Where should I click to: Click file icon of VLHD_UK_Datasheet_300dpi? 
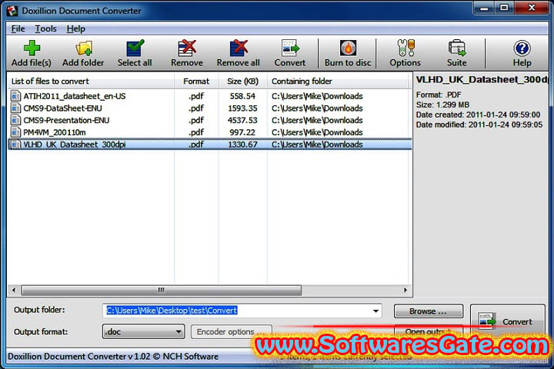(x=15, y=144)
